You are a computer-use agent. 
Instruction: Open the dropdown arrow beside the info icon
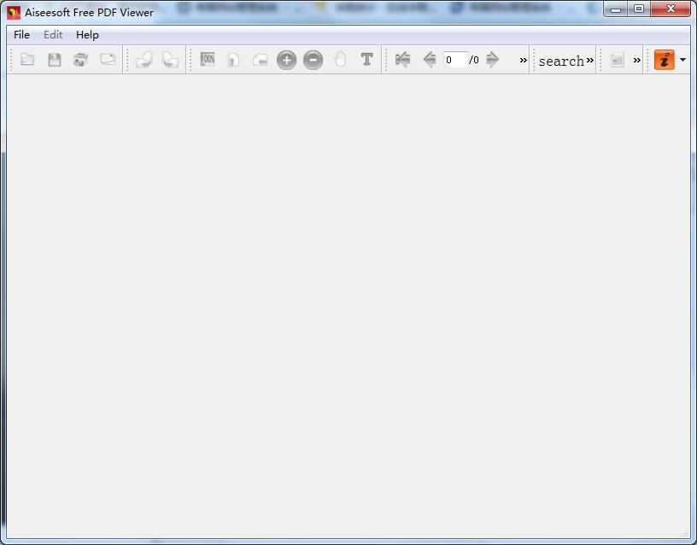click(x=682, y=60)
